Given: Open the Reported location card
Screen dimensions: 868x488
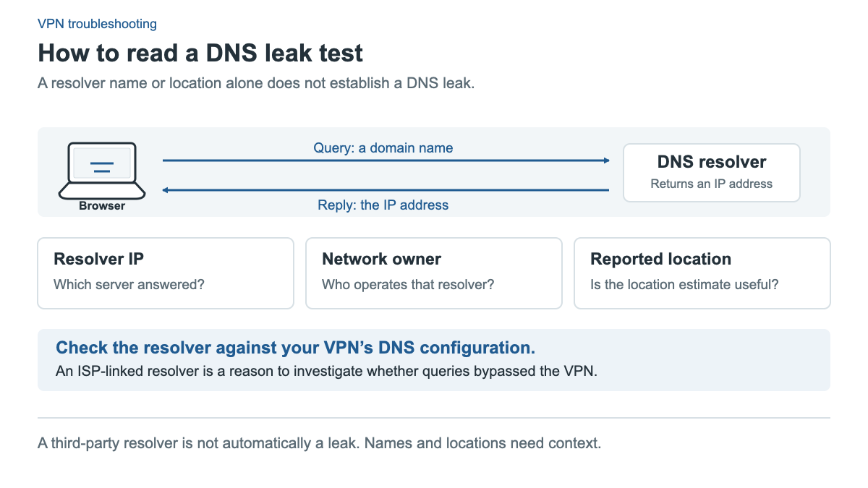Looking at the screenshot, I should pyautogui.click(x=702, y=273).
